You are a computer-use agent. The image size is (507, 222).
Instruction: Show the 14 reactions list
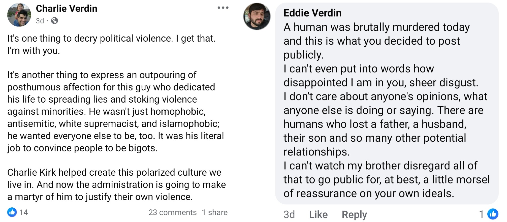23,212
